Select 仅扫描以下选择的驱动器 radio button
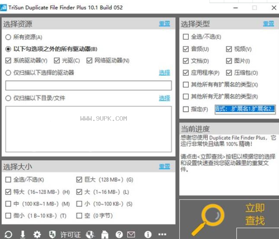Screen dimensions: 279x239 [8, 73]
